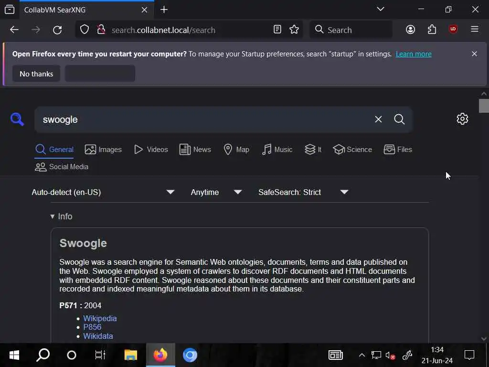Image resolution: width=489 pixels, height=367 pixels.
Task: Click the Firefox Search box
Action: pos(351,30)
